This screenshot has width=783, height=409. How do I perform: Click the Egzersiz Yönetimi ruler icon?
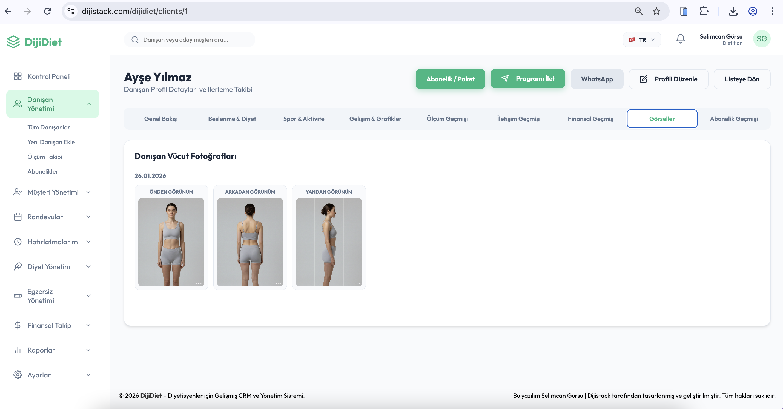(17, 296)
